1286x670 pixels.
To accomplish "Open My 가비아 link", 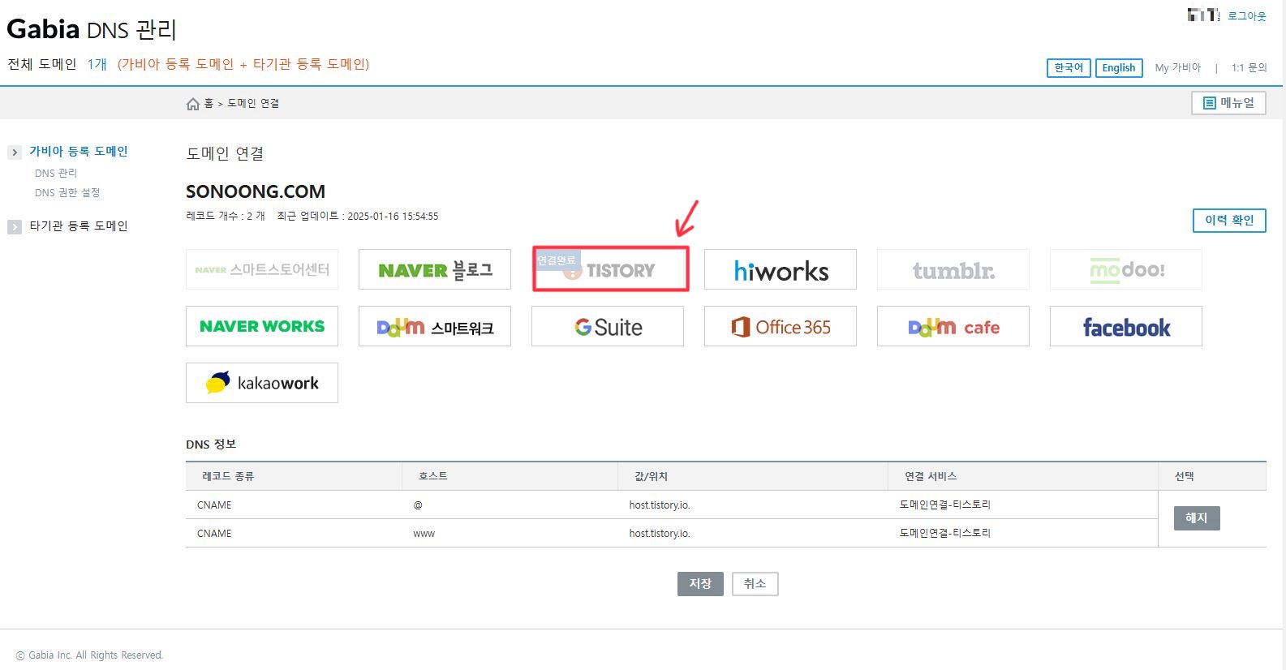I will click(x=1177, y=68).
